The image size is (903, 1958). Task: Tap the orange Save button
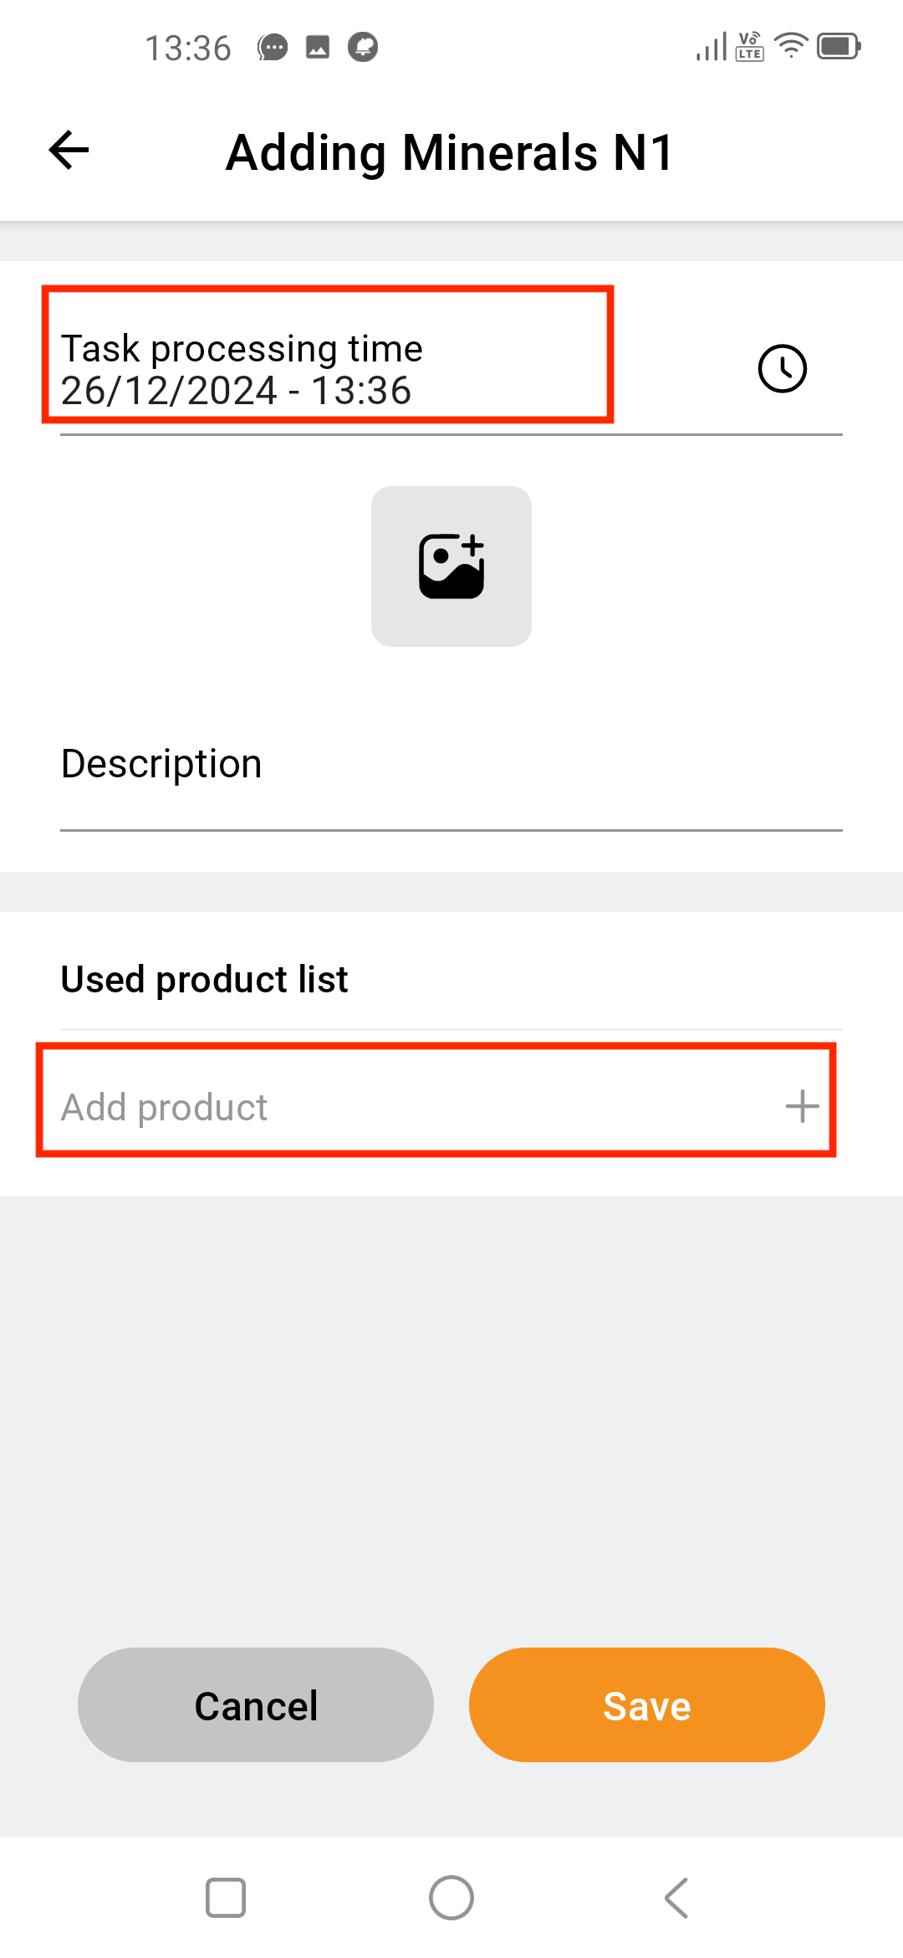(x=647, y=1705)
